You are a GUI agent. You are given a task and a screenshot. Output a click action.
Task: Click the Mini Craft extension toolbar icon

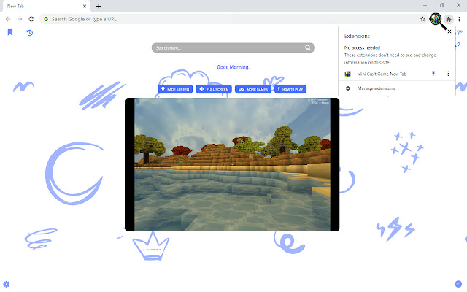tap(436, 19)
